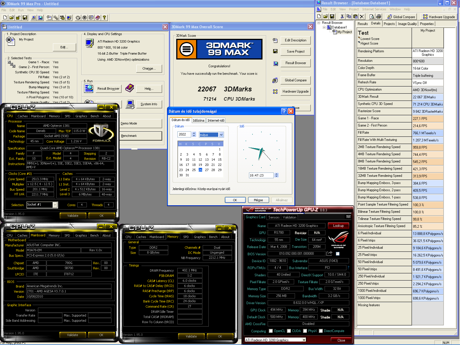460x345 pixels.
Task: Click the Edit... button in Project Description
Action: 64,47
